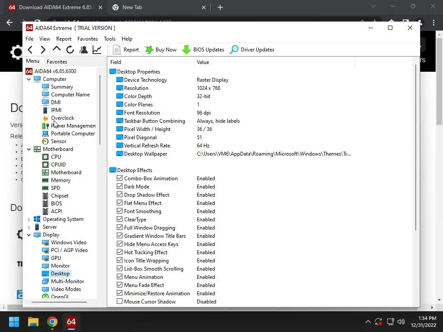Click the tree pane horizontal scrollbar
The width and height of the screenshot is (443, 332).
pos(59,302)
